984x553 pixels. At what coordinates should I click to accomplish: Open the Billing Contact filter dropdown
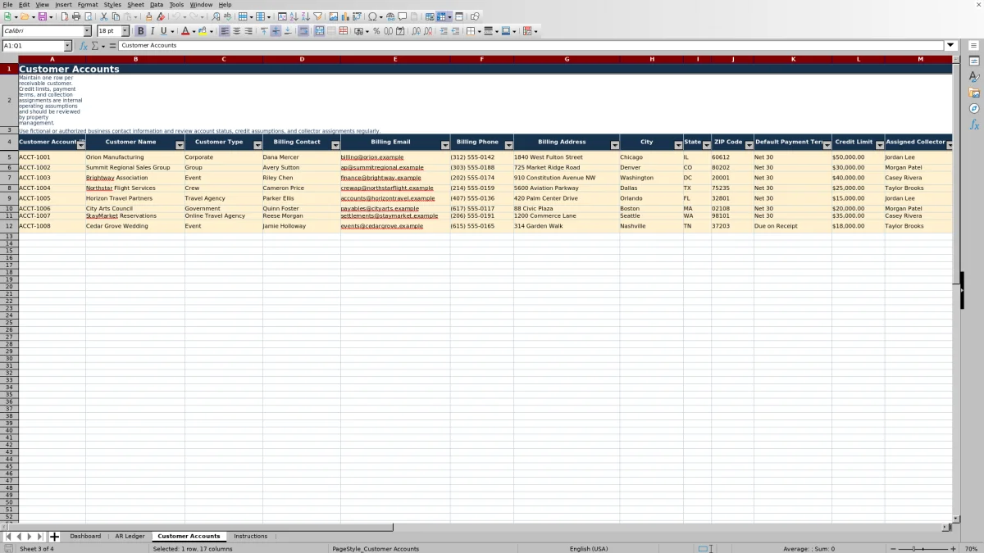pos(335,145)
